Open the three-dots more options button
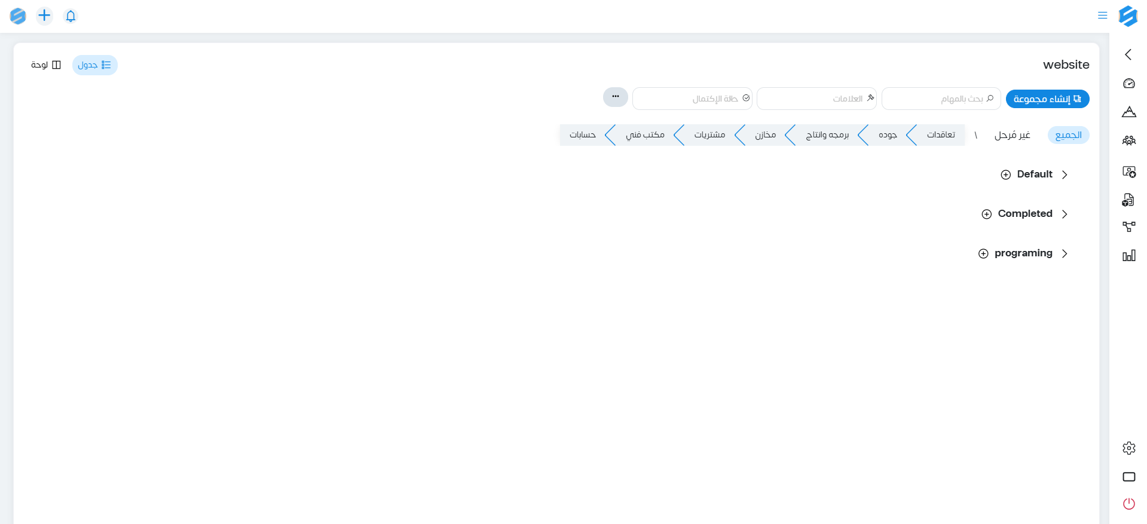This screenshot has height=524, width=1147. pos(615,97)
